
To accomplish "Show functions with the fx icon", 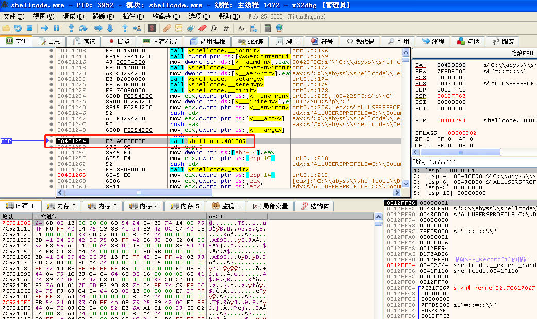I will 214,28.
